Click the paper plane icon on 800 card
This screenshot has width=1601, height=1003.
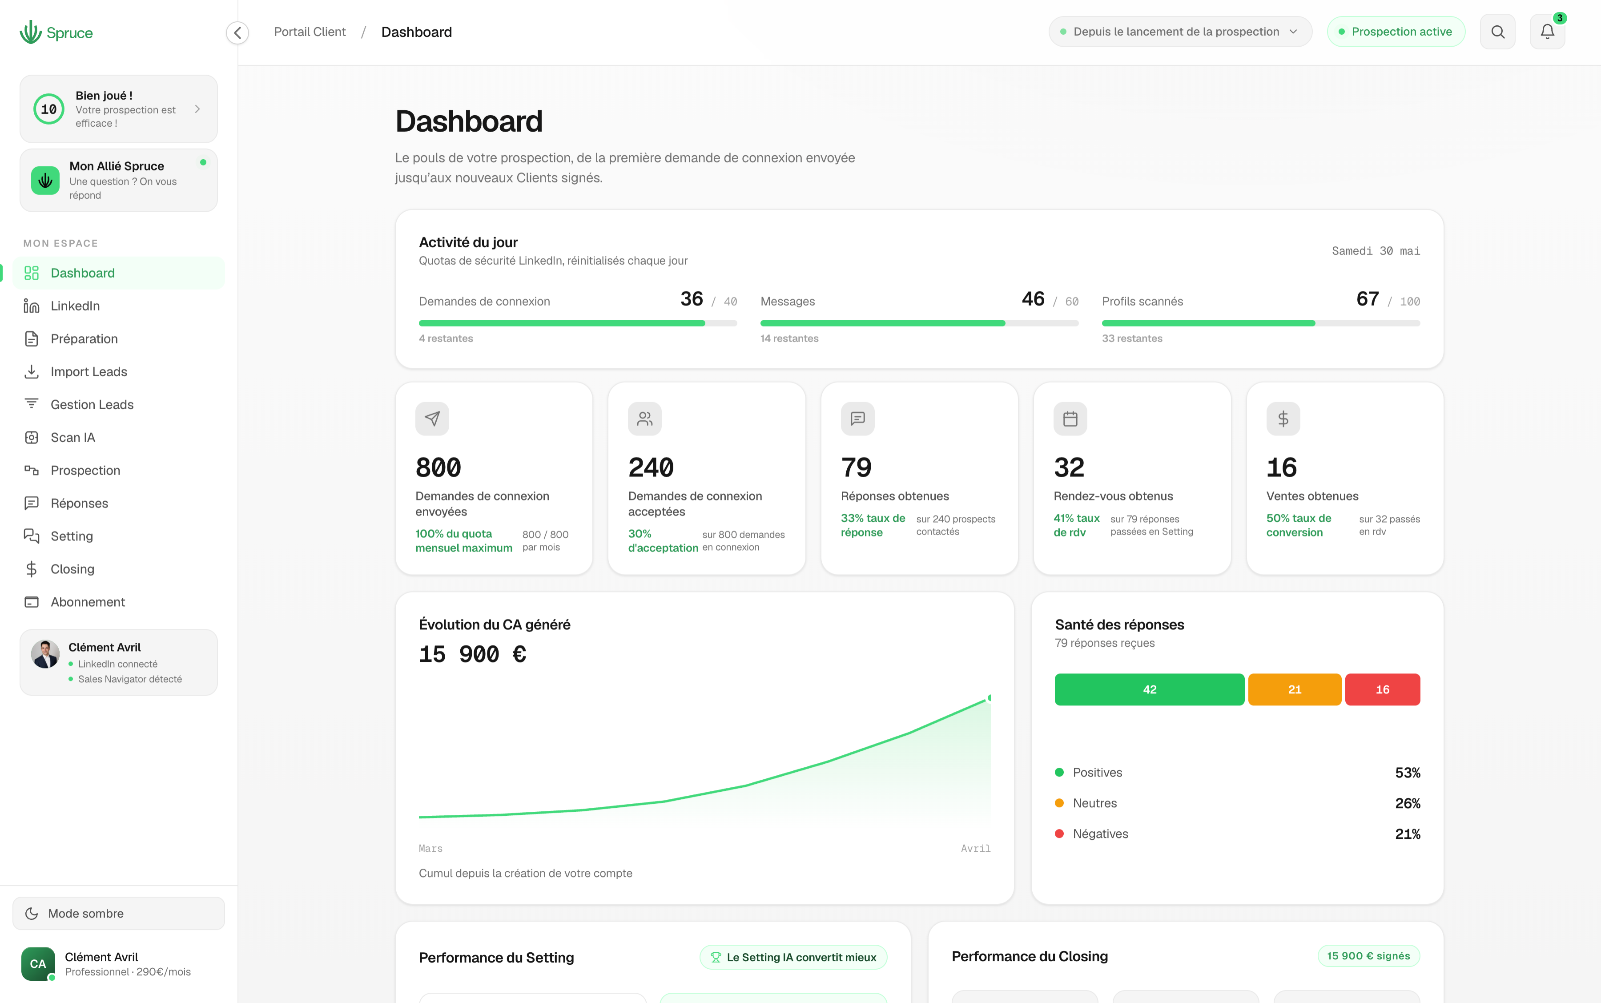[432, 419]
